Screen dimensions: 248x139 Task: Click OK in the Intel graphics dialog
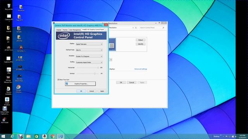(x=81, y=91)
